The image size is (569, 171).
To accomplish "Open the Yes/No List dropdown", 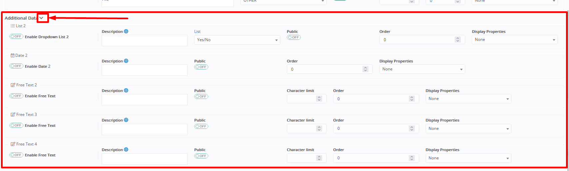I will coord(237,40).
